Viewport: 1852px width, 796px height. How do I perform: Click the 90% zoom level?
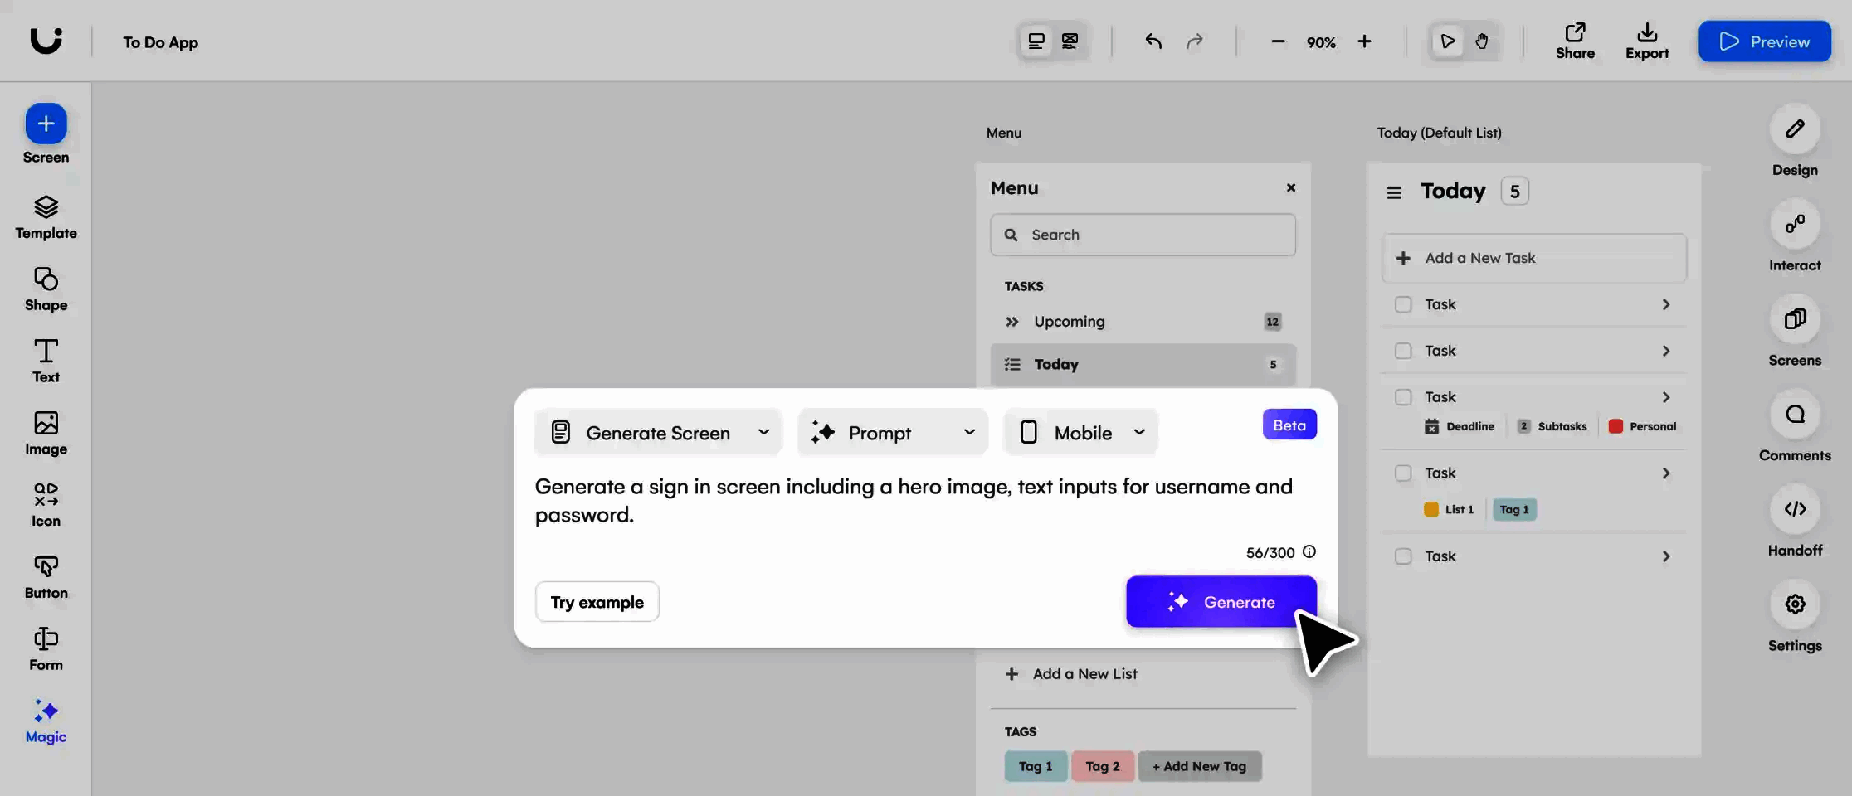tap(1321, 42)
